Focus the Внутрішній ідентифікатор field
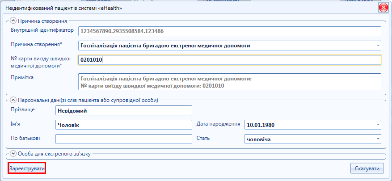The height and width of the screenshot is (181, 392). (229, 31)
